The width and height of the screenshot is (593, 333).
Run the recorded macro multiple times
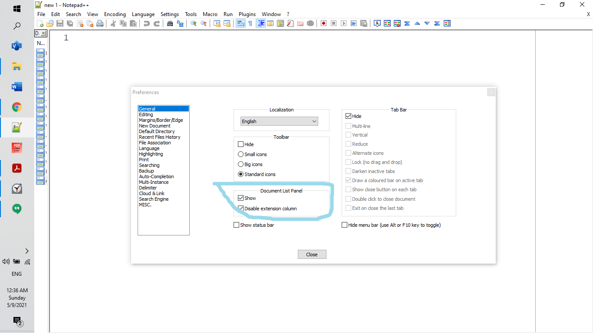point(353,23)
